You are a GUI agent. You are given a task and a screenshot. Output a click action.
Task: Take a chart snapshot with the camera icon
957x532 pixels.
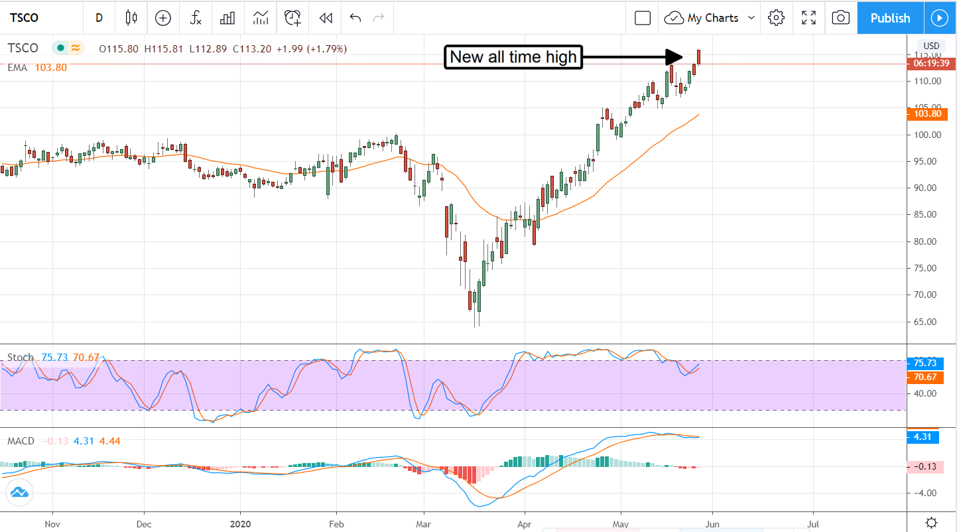click(x=840, y=18)
